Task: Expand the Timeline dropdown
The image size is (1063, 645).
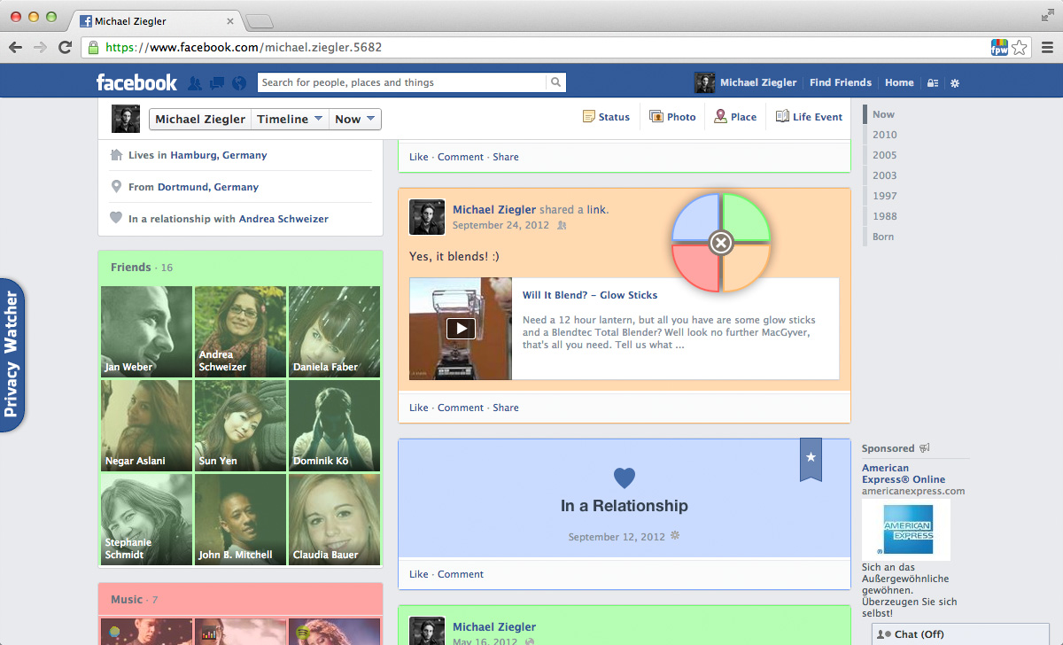Action: coord(289,119)
